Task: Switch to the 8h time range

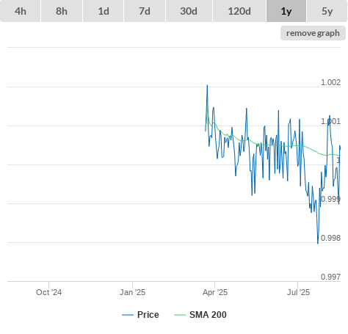Action: tap(62, 11)
